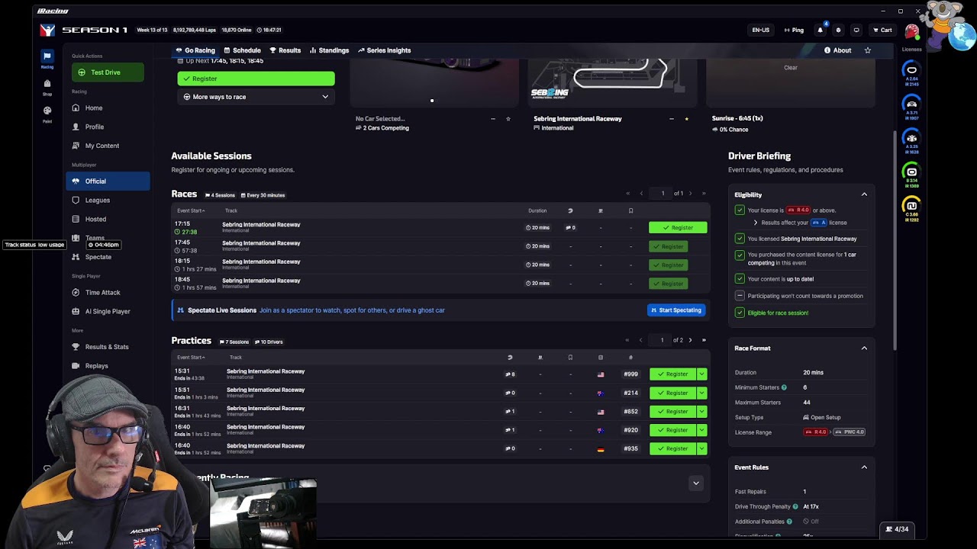Sort races by the Event Start column
977x549 pixels.
[191, 210]
